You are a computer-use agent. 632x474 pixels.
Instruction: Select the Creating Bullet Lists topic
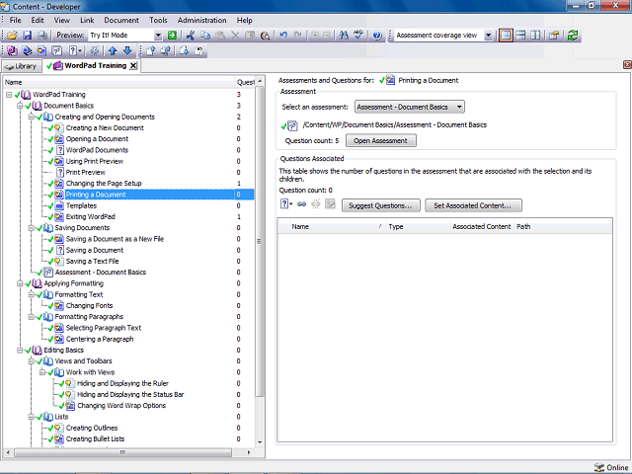pyautogui.click(x=95, y=438)
